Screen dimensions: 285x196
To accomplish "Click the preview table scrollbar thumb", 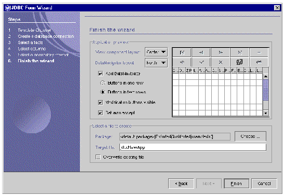I will [x=266, y=90].
